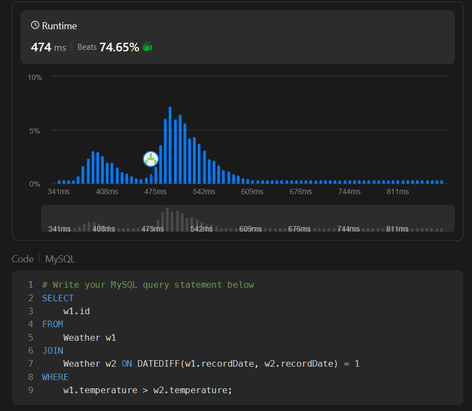Click the 10% y-axis label
The width and height of the screenshot is (472, 411).
pos(35,78)
